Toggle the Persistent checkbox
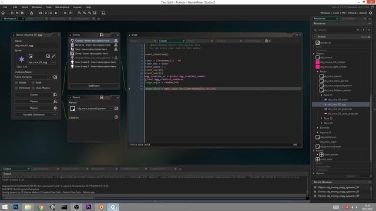This screenshot has width=376, height=211. pyautogui.click(x=16, y=88)
